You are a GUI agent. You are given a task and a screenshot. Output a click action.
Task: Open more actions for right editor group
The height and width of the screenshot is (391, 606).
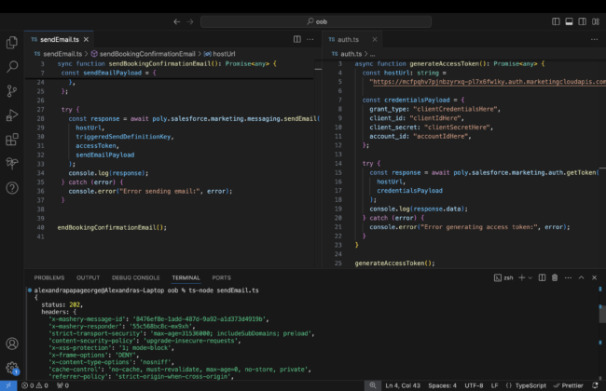pyautogui.click(x=594, y=39)
